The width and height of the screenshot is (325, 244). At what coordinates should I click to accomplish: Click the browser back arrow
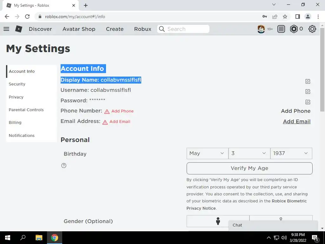click(x=7, y=17)
